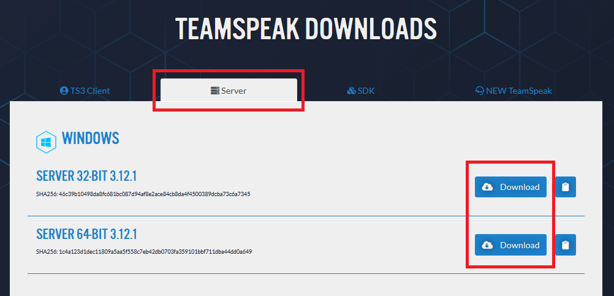The height and width of the screenshot is (296, 614).
Task: Click the SERVER 32-BIT 3.12.1 title
Action: point(86,176)
